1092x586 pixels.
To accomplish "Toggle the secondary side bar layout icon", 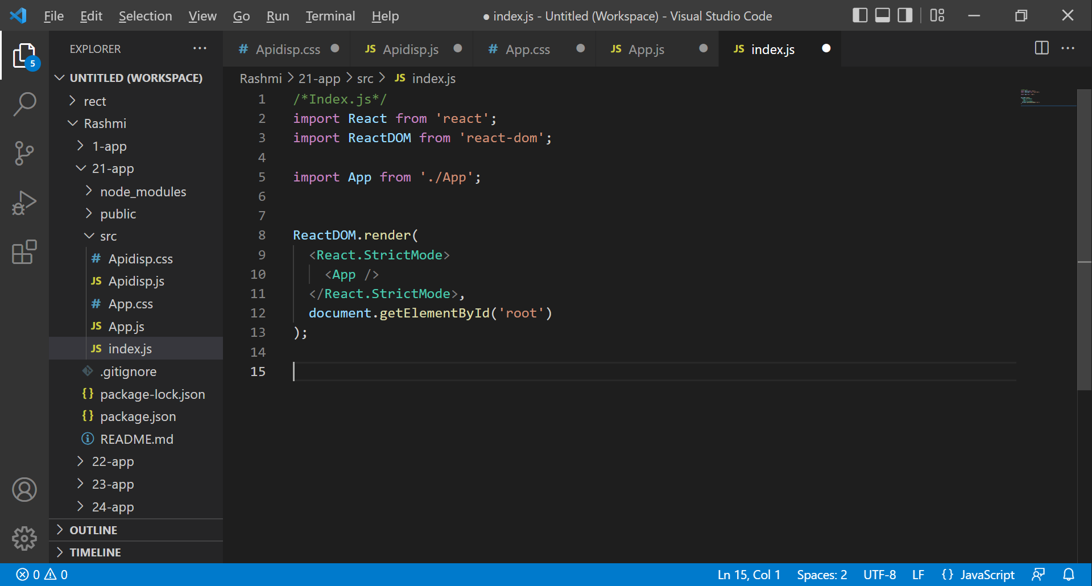I will 905,15.
